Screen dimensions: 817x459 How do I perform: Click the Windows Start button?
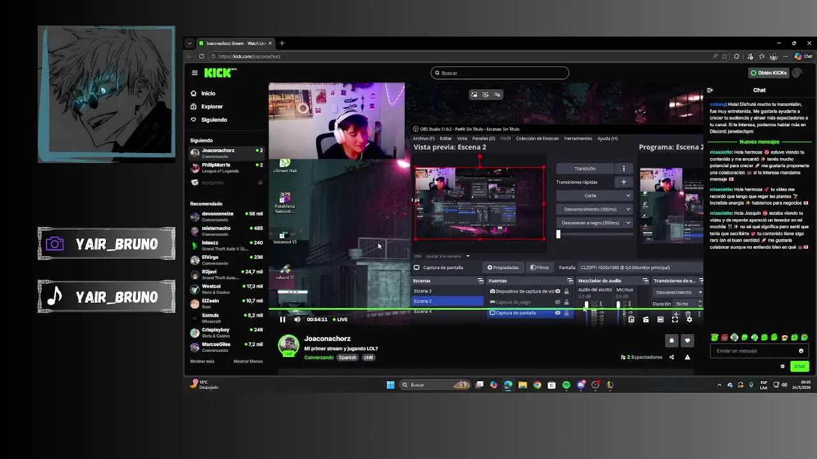coord(391,384)
